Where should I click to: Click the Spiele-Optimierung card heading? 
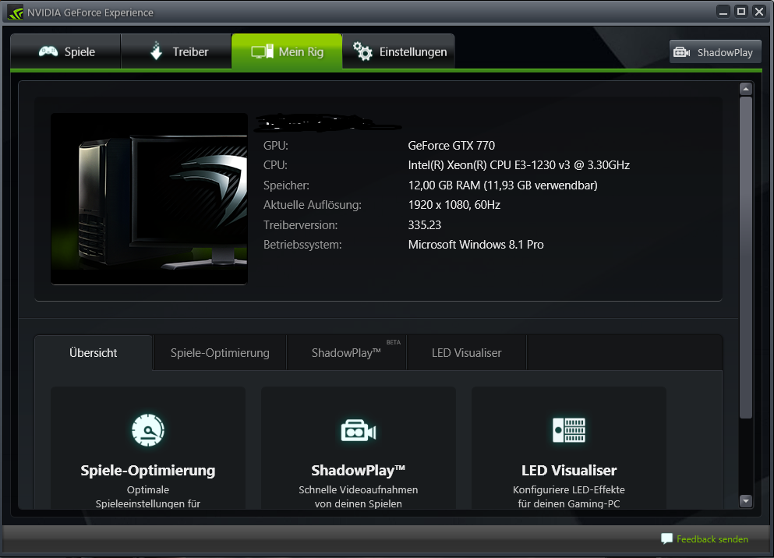click(148, 470)
